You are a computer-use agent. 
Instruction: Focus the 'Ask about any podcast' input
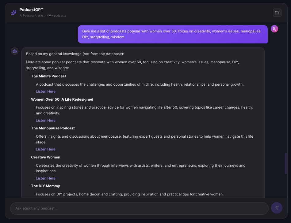pyautogui.click(x=139, y=208)
